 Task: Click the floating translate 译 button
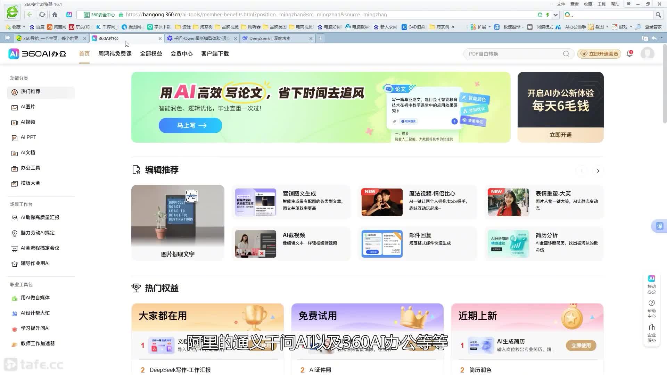(659, 226)
